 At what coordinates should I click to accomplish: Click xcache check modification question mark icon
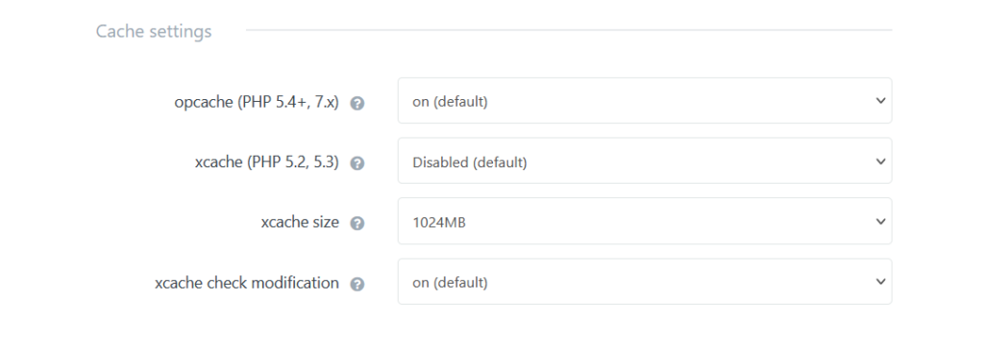357,284
